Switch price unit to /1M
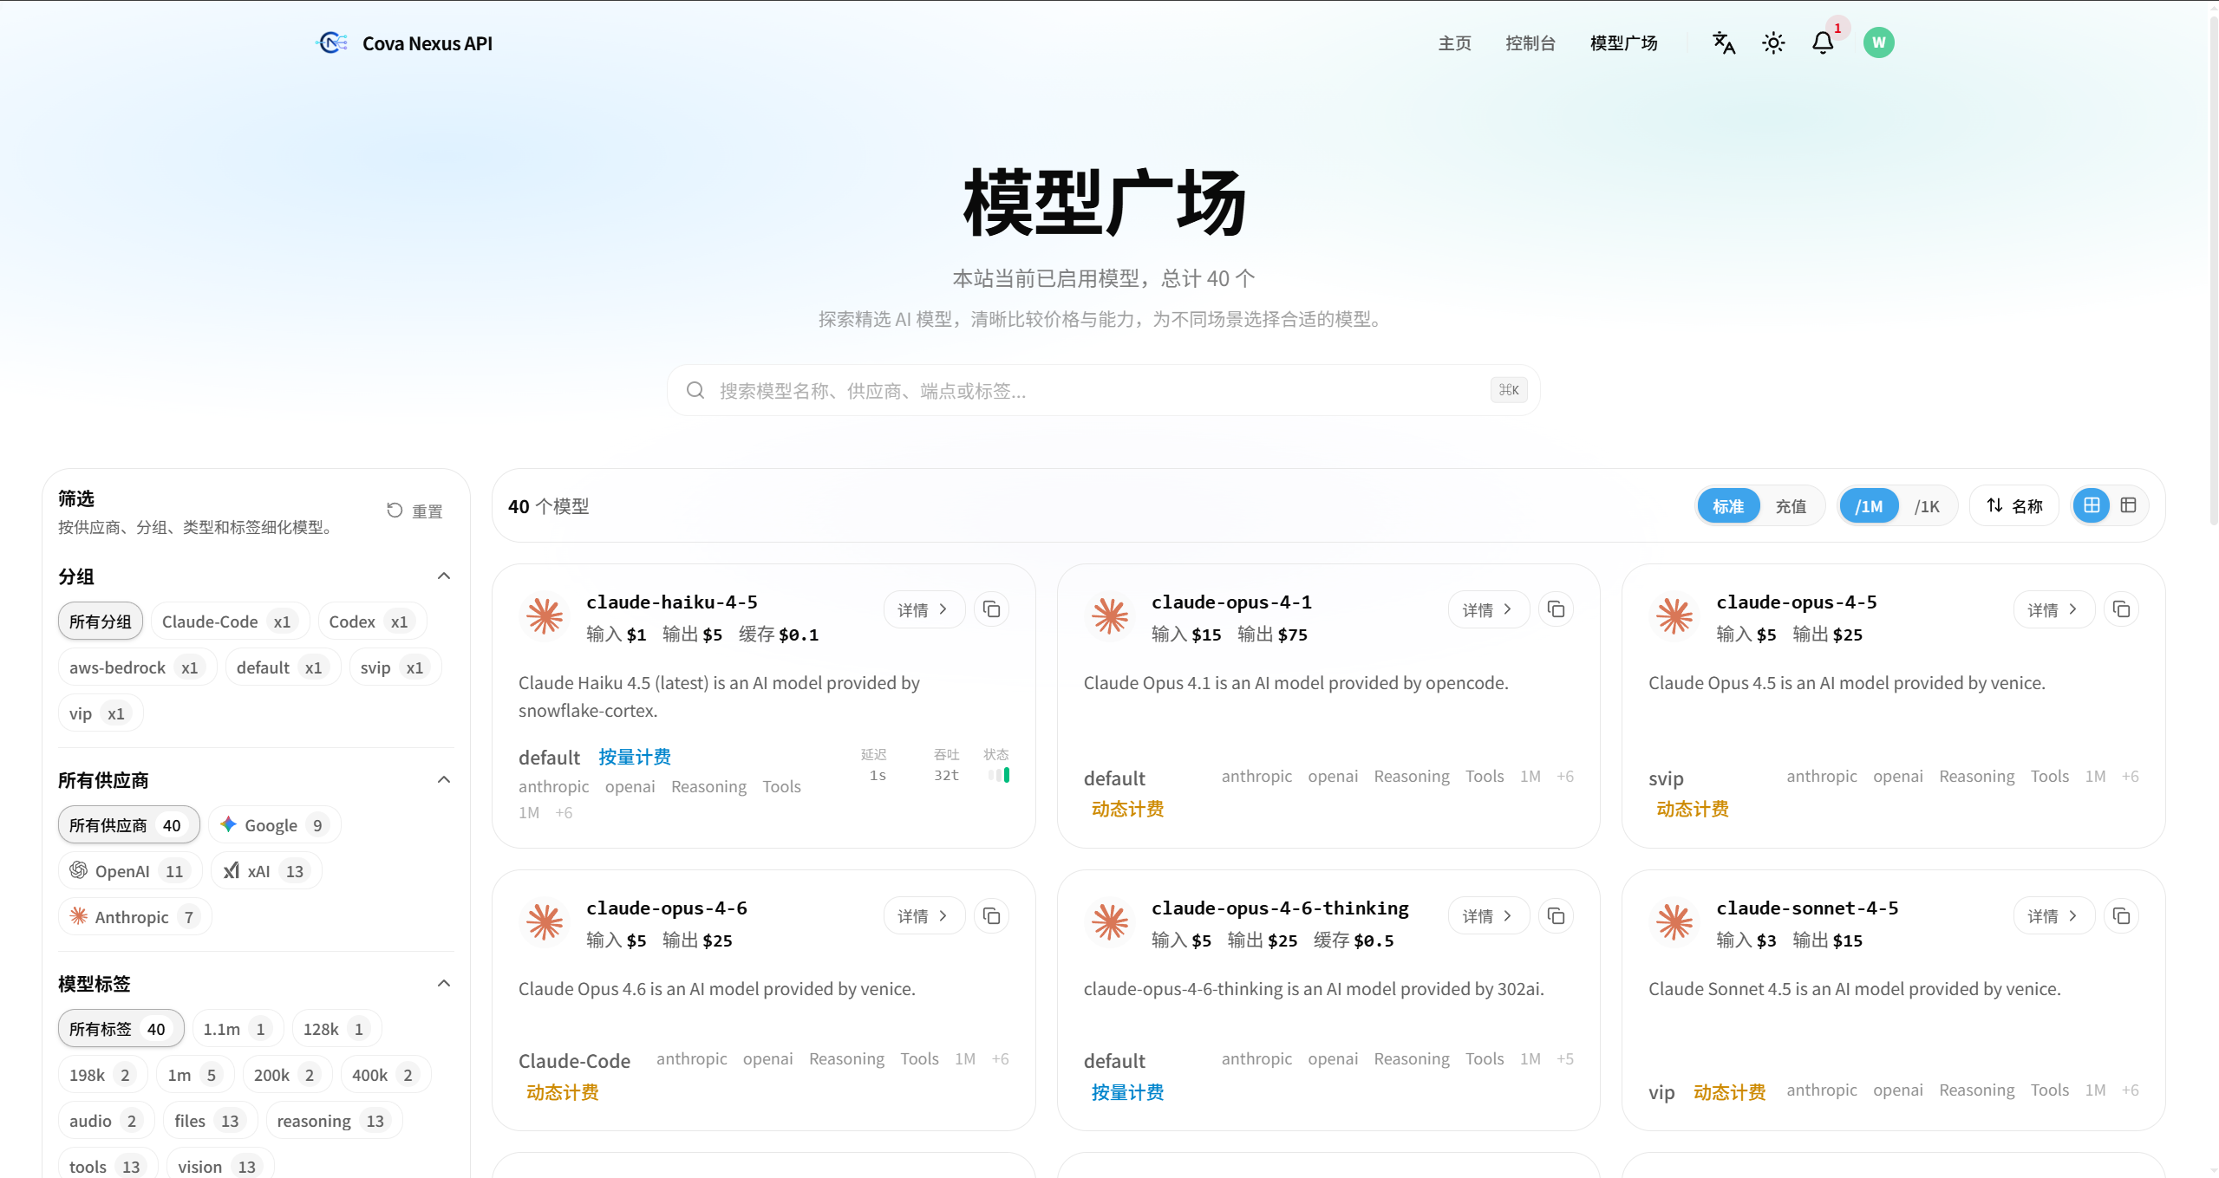The image size is (2219, 1178). click(1869, 506)
